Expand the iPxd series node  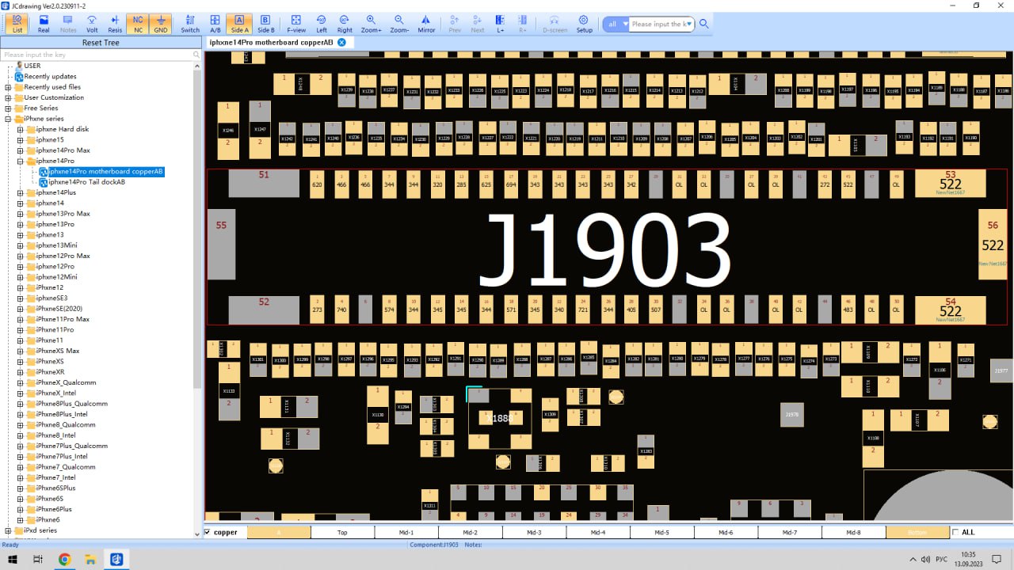point(8,530)
